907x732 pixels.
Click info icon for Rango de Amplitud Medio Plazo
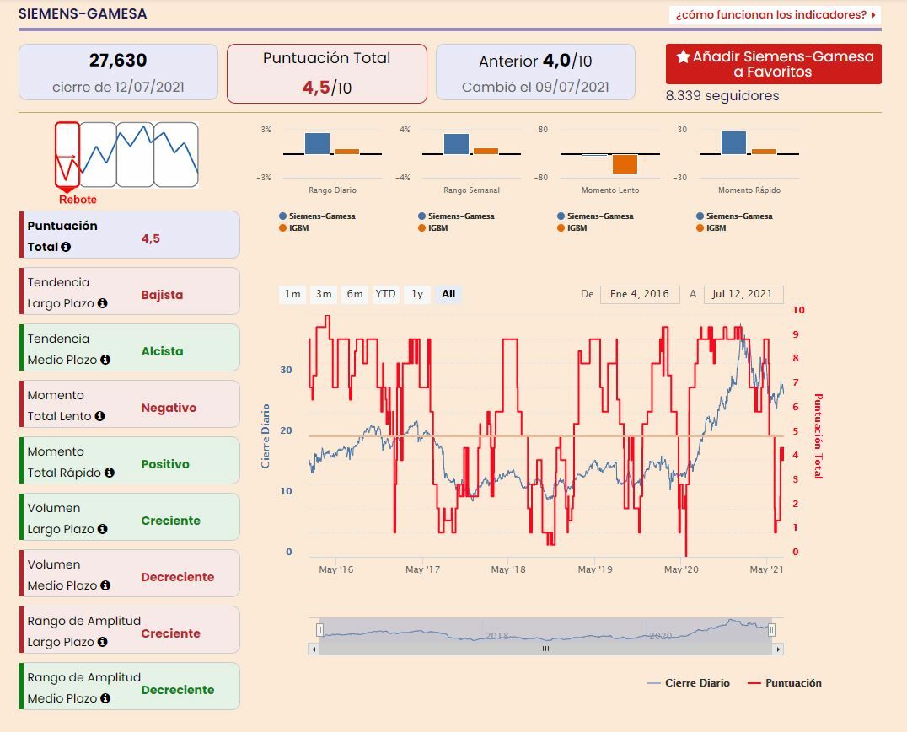click(105, 698)
